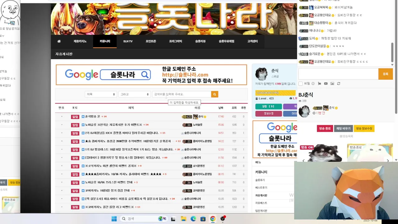Refresh the chat with the reload icon
The height and width of the screenshot is (224, 398).
click(339, 84)
